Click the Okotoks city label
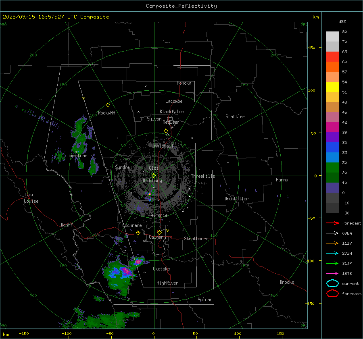This screenshot has width=363, height=339. 161,268
